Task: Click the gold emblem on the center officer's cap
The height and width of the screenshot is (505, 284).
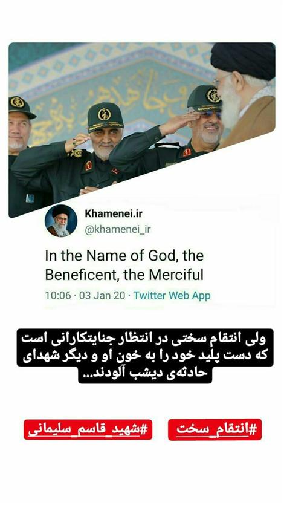Action: click(x=104, y=114)
